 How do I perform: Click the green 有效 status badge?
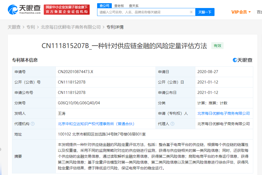click(x=217, y=46)
